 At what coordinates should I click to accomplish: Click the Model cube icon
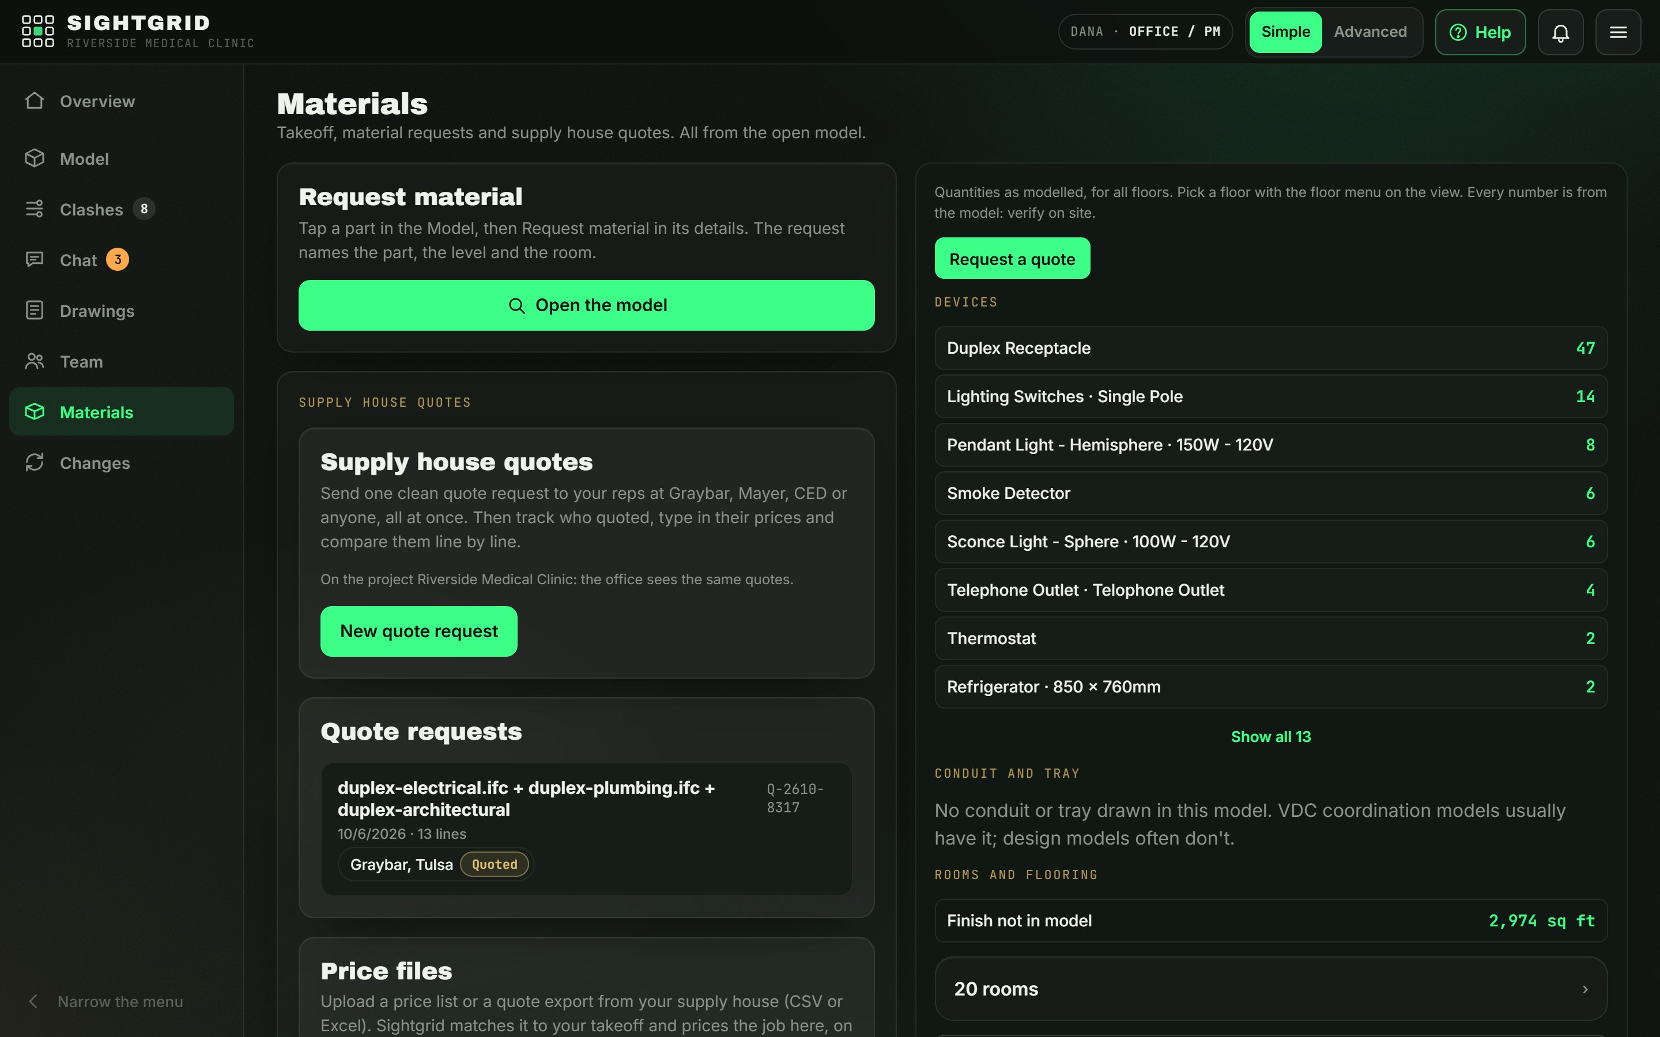35,158
